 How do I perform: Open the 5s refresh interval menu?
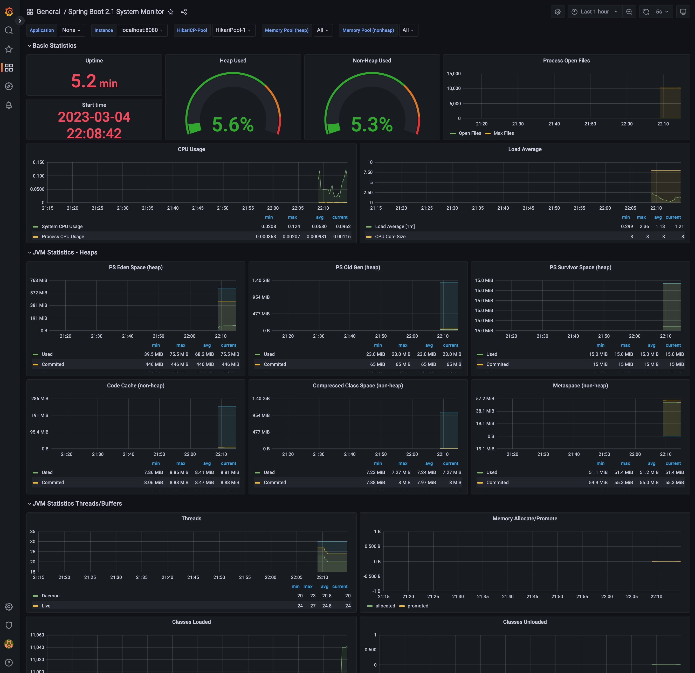pos(662,12)
